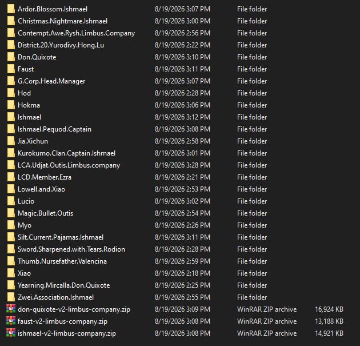The width and height of the screenshot is (360, 346).
Task: Click the Contempt.Awe.Rysh.Limbus.Company folder icon
Action: pyautogui.click(x=11, y=33)
